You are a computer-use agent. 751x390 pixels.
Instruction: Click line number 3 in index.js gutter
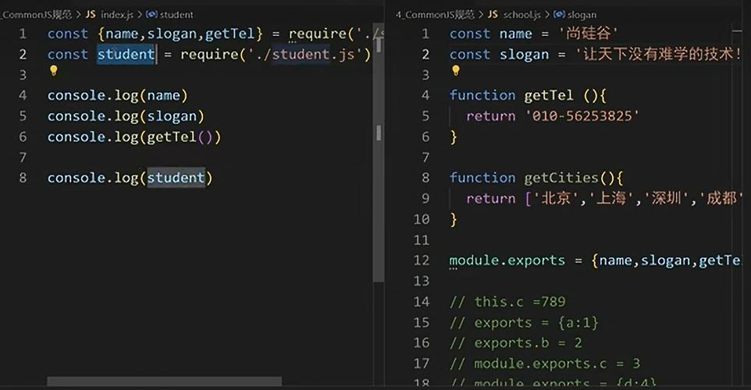23,75
